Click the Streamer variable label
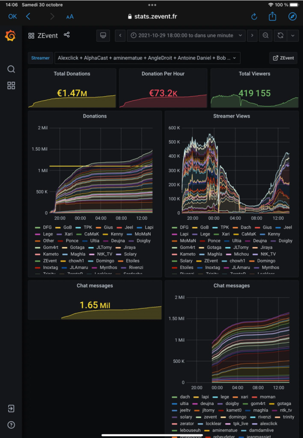This screenshot has width=303, height=438. [x=40, y=58]
